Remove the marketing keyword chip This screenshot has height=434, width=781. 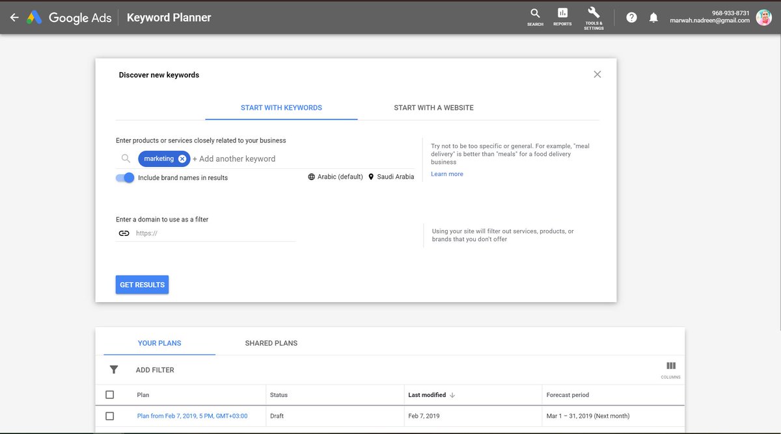pos(182,159)
